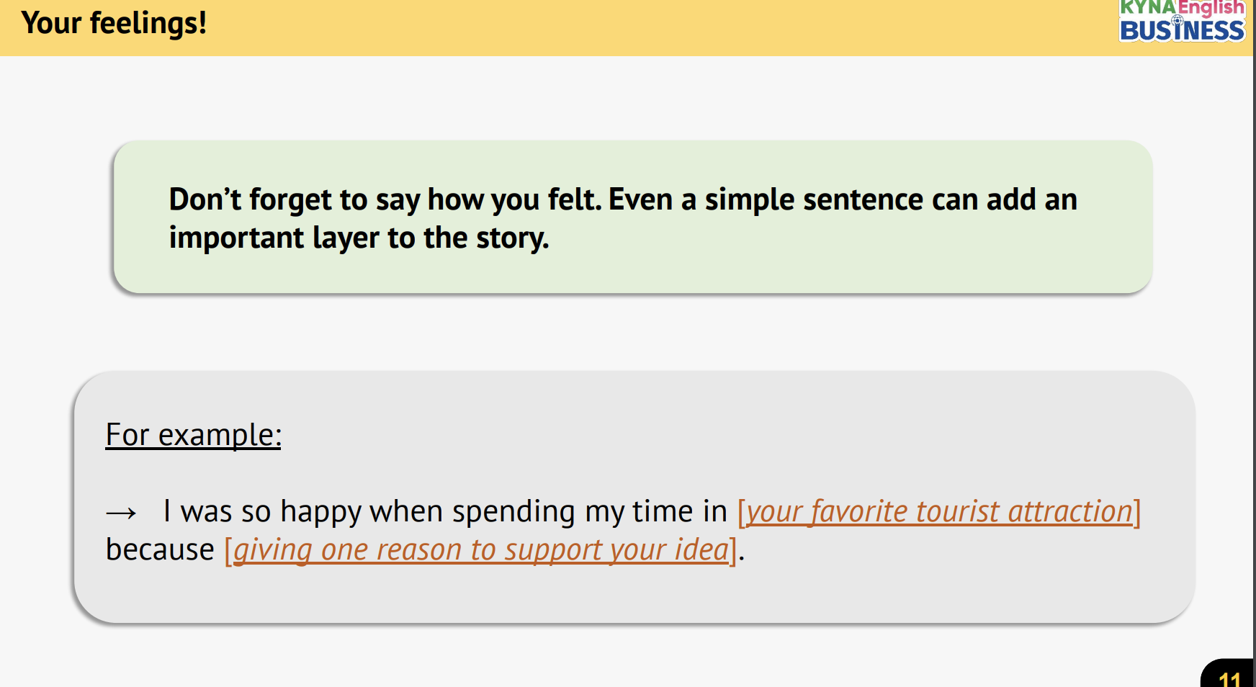Click the small globe icon inside the logo
1256x687 pixels.
(x=1178, y=19)
